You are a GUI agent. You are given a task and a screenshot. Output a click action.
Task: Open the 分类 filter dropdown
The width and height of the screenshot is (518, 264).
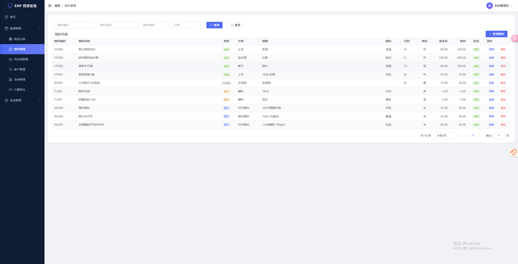pyautogui.click(x=188, y=25)
